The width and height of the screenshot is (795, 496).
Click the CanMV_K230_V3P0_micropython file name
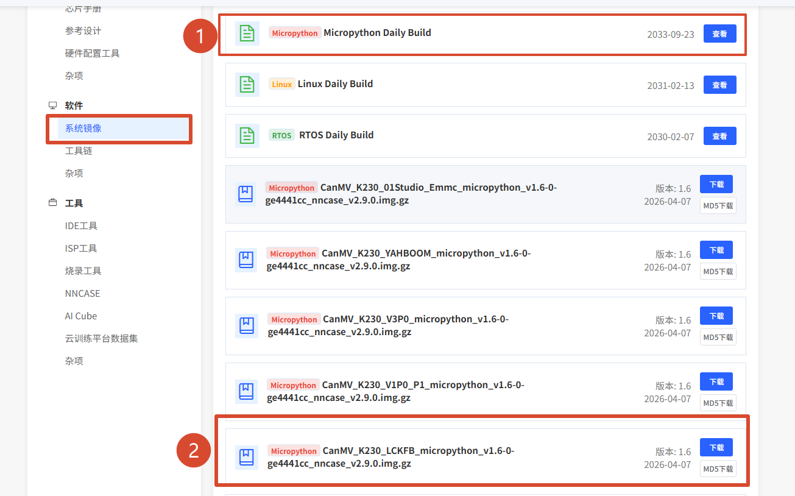[x=388, y=325]
